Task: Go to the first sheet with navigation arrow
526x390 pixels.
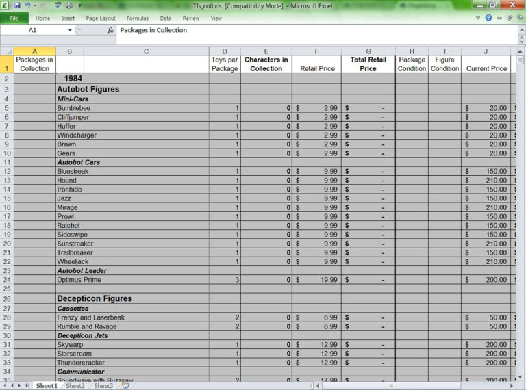Action: pyautogui.click(x=5, y=386)
